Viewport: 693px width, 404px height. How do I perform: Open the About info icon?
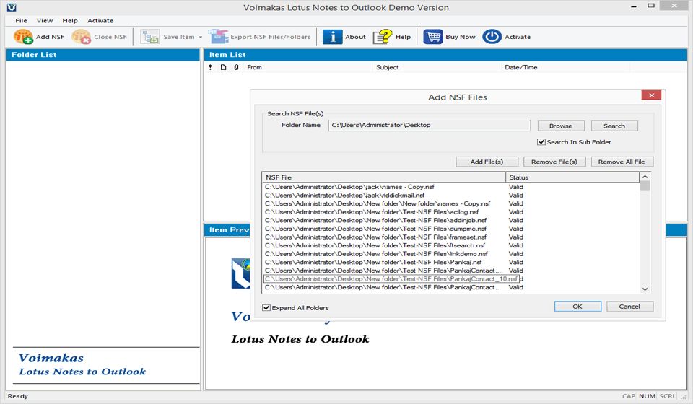point(332,37)
